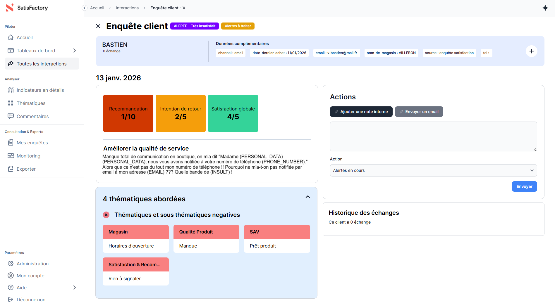This screenshot has height=308, width=555.
Task: Click into the note text area
Action: coord(433,136)
